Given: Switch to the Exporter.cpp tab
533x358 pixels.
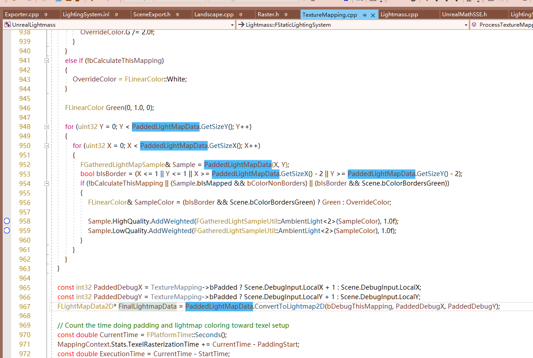Looking at the screenshot, I should [22, 14].
